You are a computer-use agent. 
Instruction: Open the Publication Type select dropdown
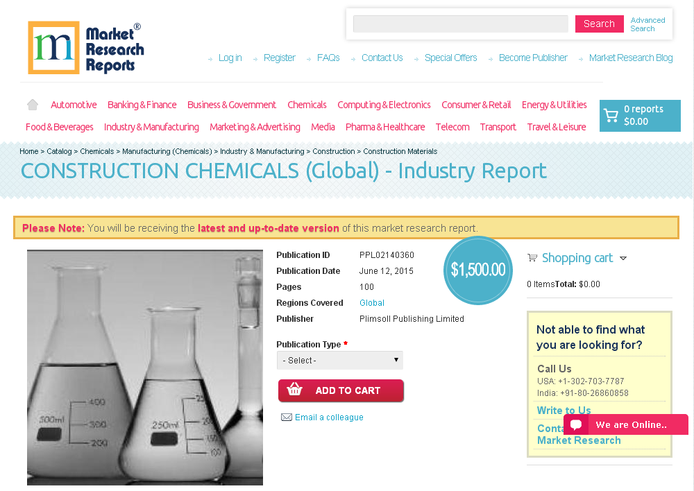coord(339,360)
